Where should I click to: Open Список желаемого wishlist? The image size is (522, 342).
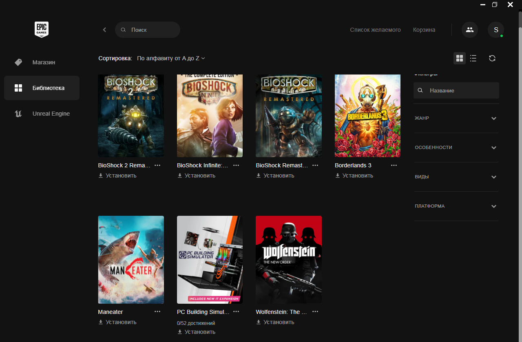(x=375, y=30)
